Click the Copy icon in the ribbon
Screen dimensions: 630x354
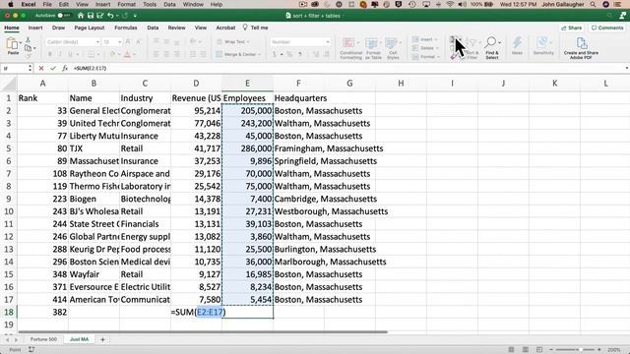[x=28, y=48]
